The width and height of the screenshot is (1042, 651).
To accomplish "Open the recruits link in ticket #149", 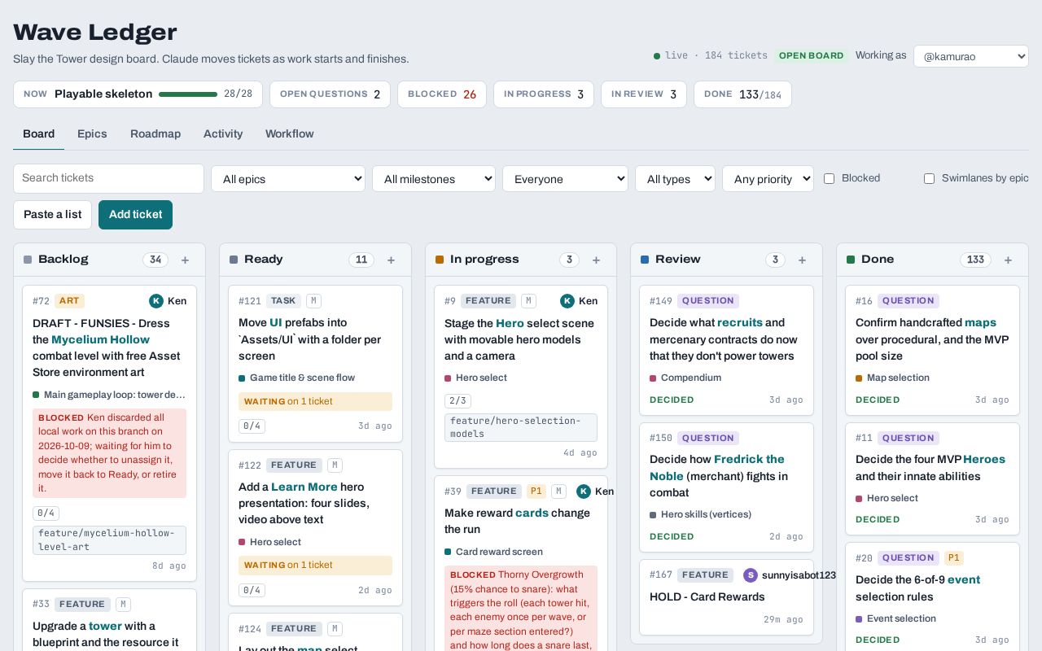I will tap(739, 323).
